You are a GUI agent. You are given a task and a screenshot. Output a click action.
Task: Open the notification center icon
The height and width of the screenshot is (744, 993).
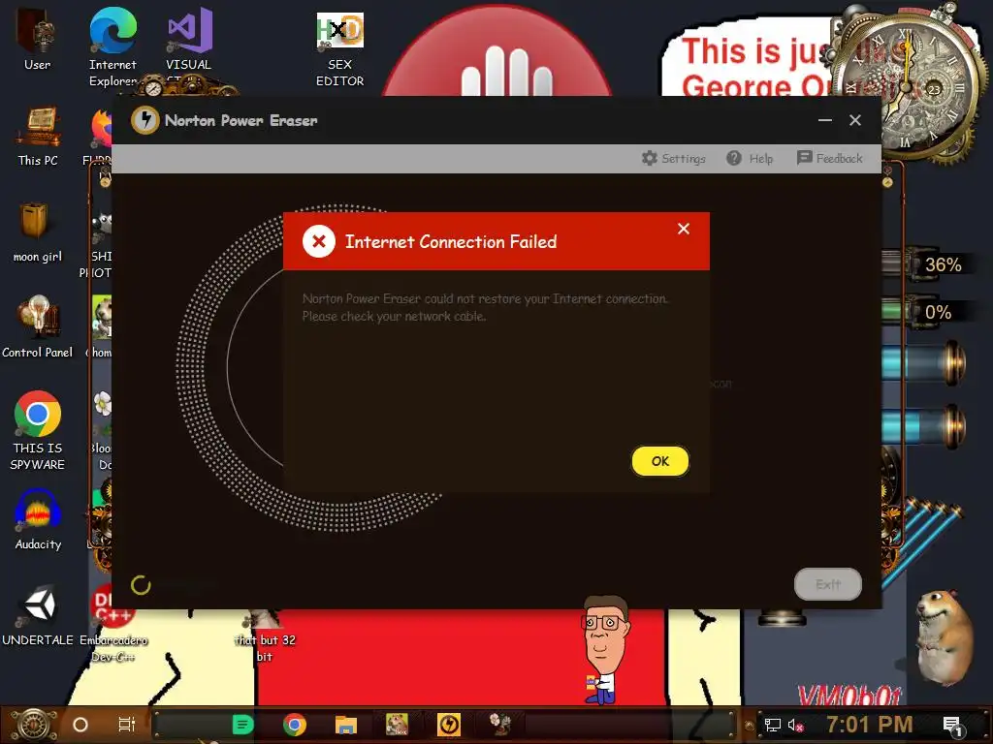pyautogui.click(x=952, y=726)
